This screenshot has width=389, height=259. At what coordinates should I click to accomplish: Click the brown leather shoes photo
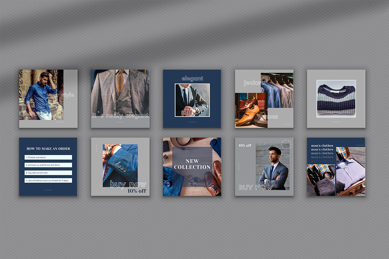point(251,110)
